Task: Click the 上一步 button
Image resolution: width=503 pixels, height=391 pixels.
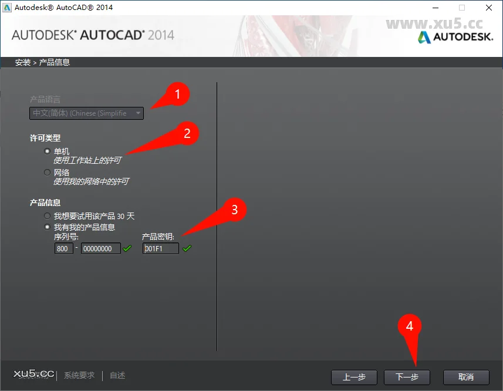Action: (x=354, y=377)
